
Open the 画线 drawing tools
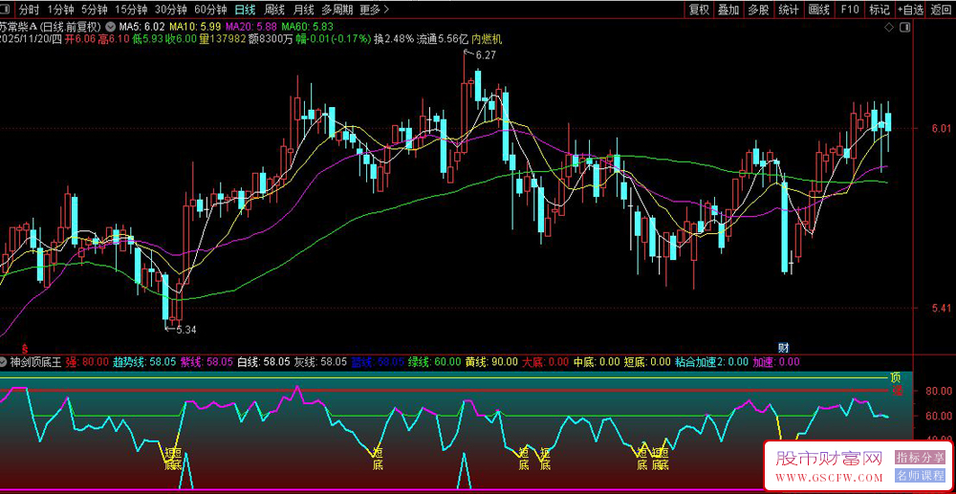coord(818,10)
